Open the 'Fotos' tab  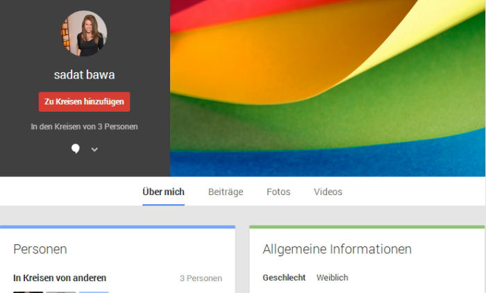point(278,192)
